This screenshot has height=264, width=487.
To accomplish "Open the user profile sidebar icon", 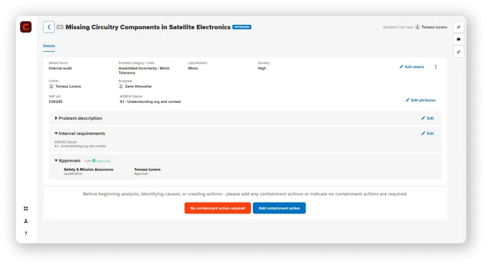I will pyautogui.click(x=26, y=221).
